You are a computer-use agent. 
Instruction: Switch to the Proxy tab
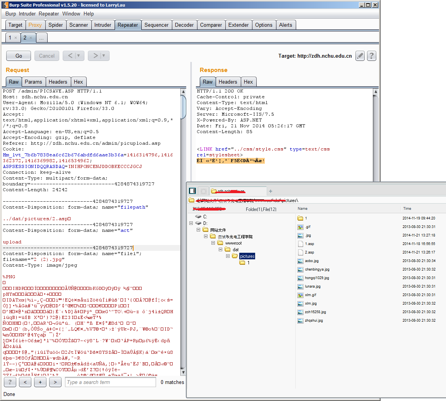pyautogui.click(x=35, y=25)
